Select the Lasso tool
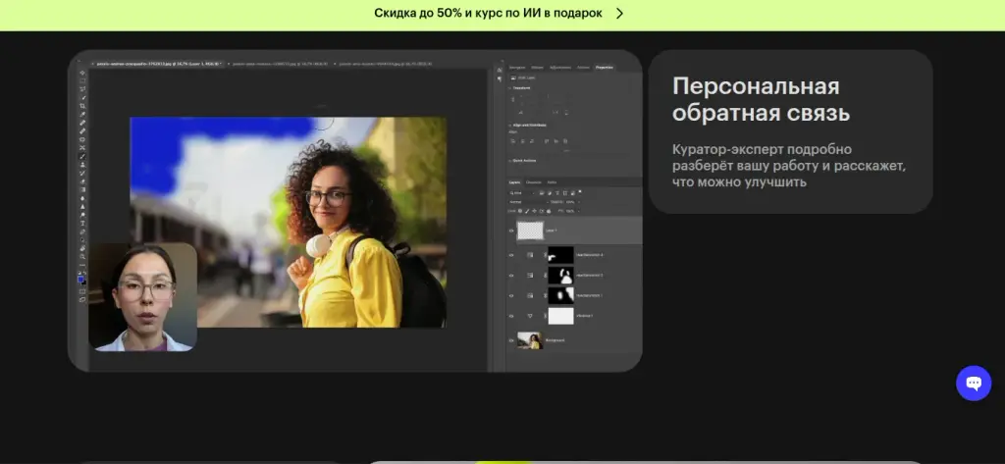The image size is (1005, 464). [82, 88]
